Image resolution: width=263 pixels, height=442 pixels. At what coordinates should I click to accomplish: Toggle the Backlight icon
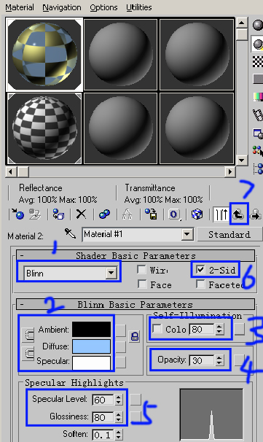[258, 44]
